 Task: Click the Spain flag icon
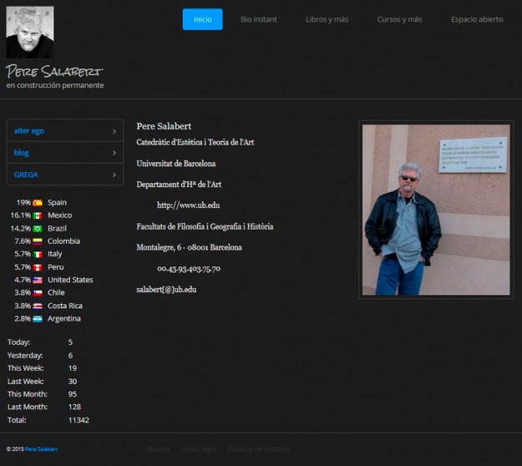point(38,203)
